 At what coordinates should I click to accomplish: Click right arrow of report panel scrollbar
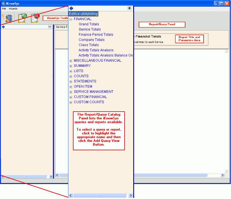[x=222, y=175]
